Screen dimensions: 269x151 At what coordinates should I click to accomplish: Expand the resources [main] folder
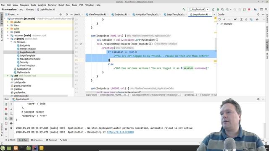click(8, 35)
